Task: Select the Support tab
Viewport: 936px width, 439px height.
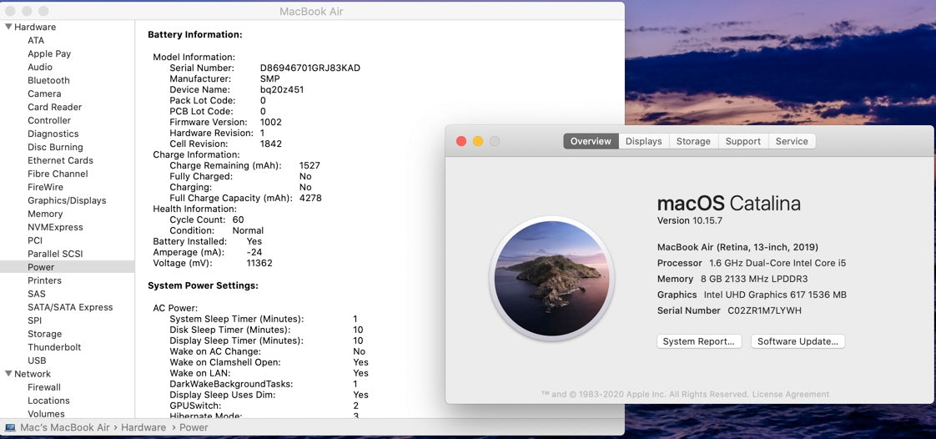Action: (742, 141)
